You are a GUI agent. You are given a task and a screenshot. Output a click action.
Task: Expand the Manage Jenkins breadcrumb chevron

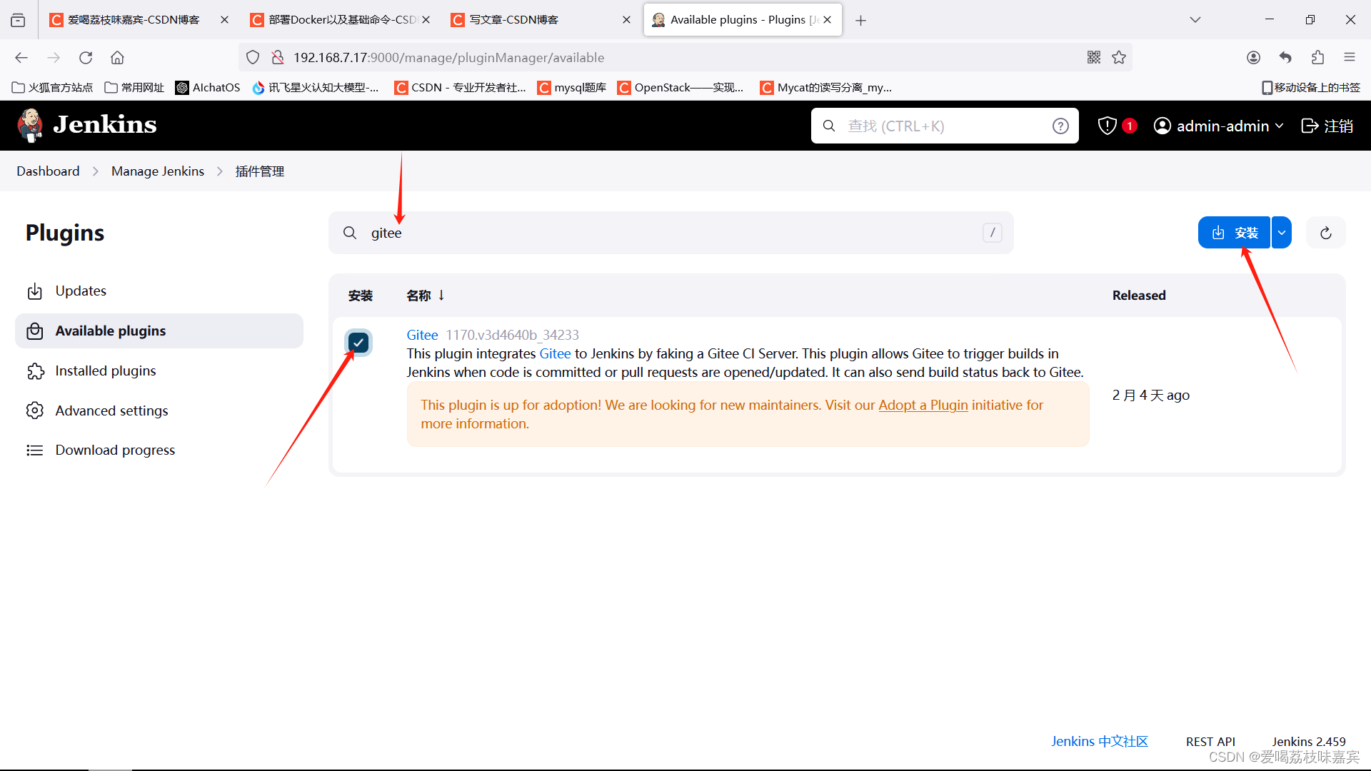click(220, 171)
